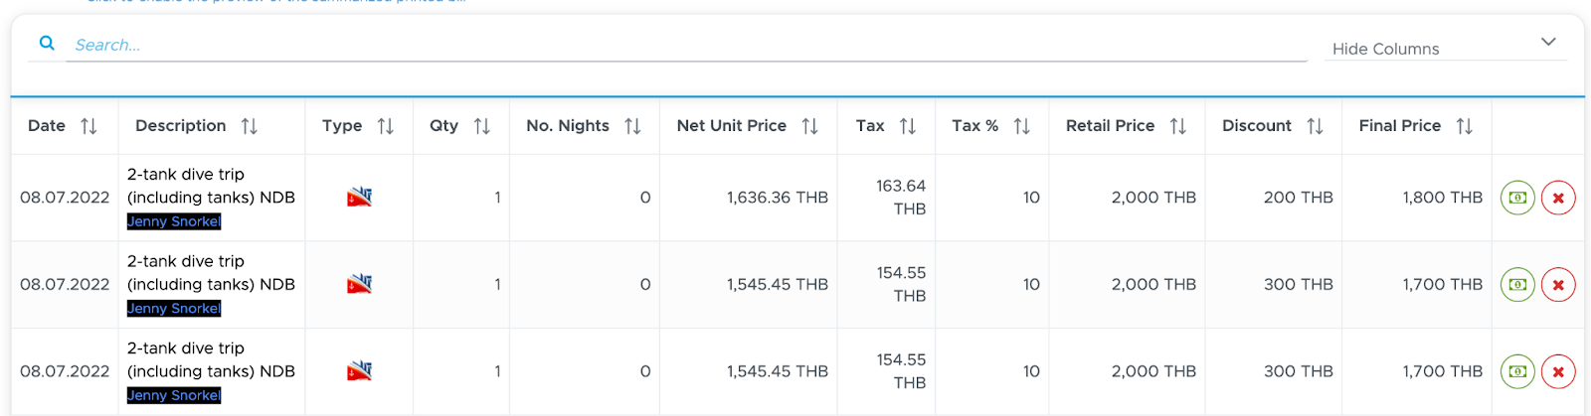Sort by Discount column header
1591x416 pixels.
pos(1315,126)
